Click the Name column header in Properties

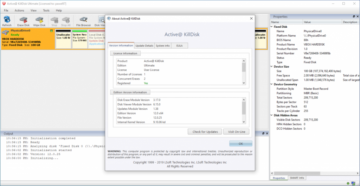click(286, 22)
